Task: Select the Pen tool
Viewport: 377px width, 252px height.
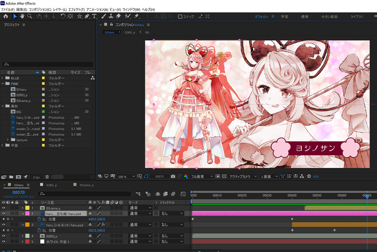Action: click(x=87, y=16)
